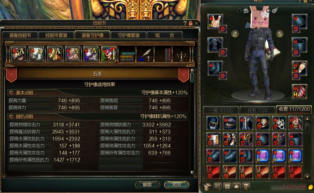
Task: Click the lock icon in skill book titlebar
Action: (x=191, y=23)
